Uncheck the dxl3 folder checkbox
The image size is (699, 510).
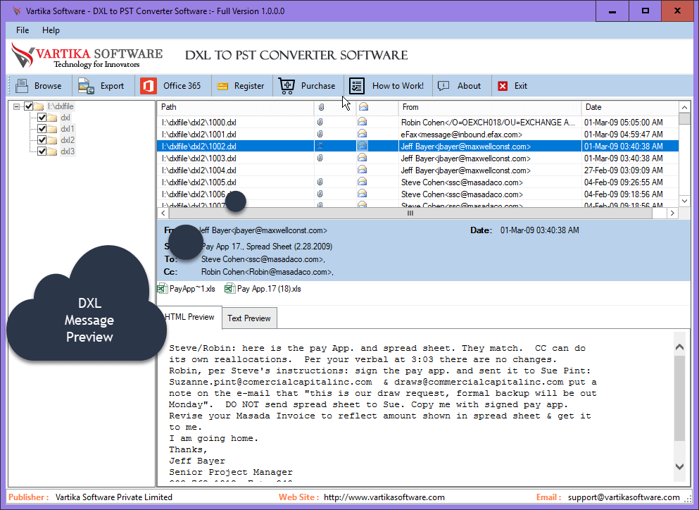point(42,151)
